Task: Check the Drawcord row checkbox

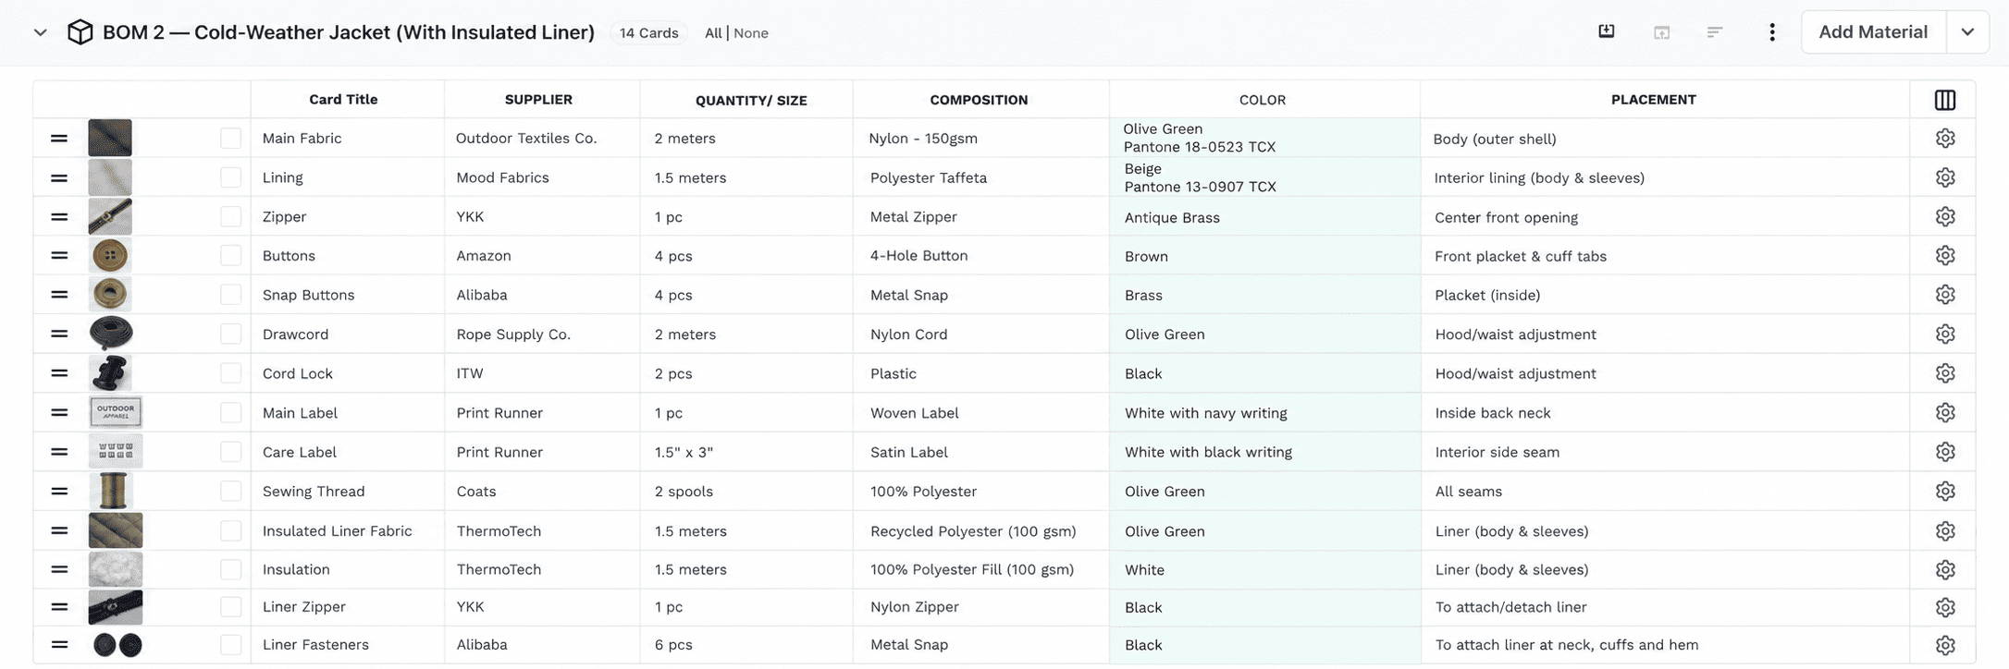Action: [231, 334]
